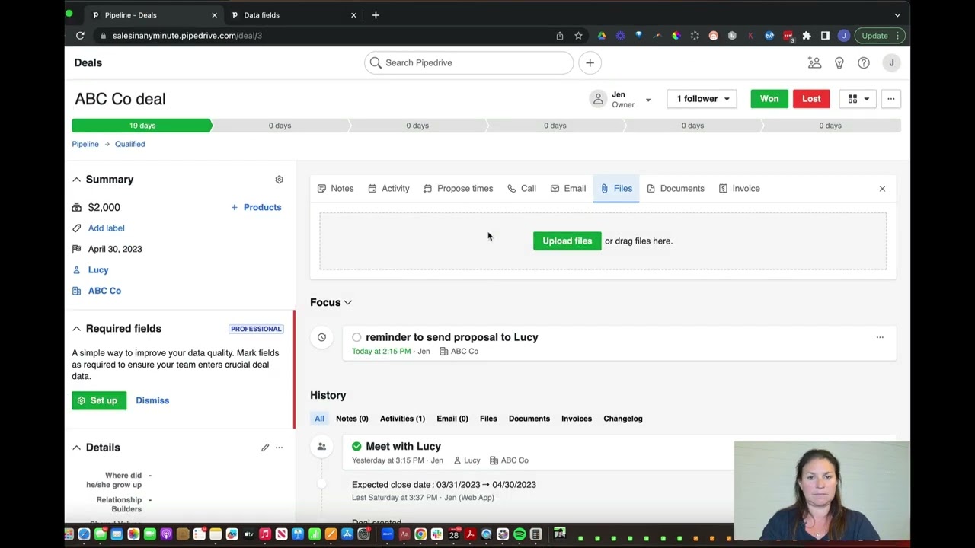Click the Search Pipedrive field
Screen dimensions: 975x548
(x=468, y=63)
